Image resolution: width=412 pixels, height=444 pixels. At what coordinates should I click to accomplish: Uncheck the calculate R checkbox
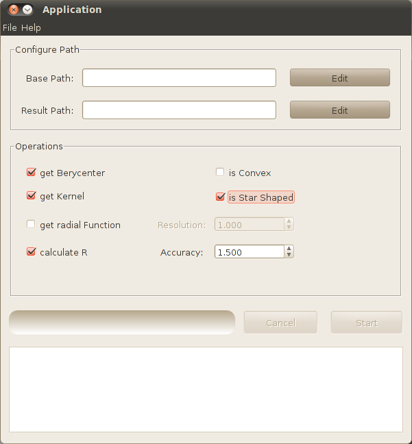(31, 251)
